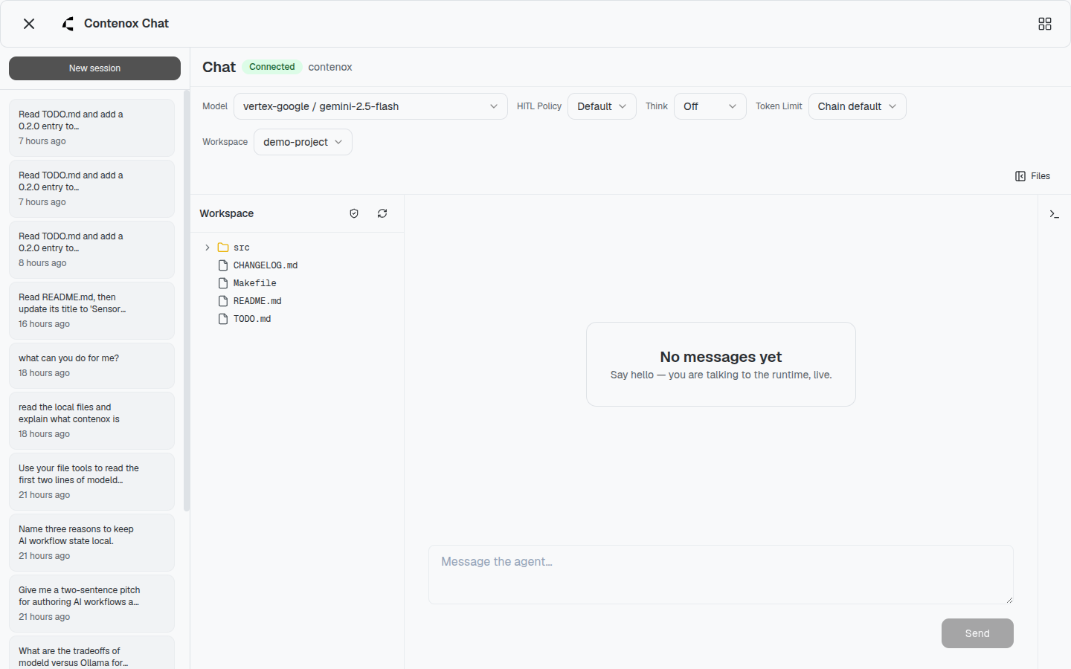Open the 'read the local files' session
The width and height of the screenshot is (1071, 669).
(91, 421)
